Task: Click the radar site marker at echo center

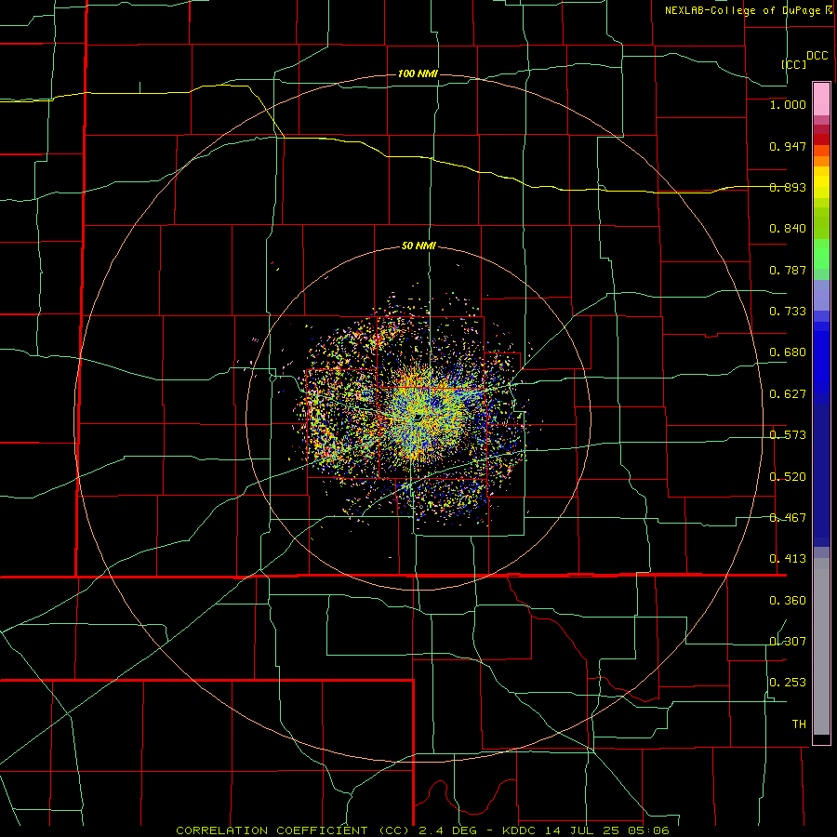Action: [x=418, y=418]
